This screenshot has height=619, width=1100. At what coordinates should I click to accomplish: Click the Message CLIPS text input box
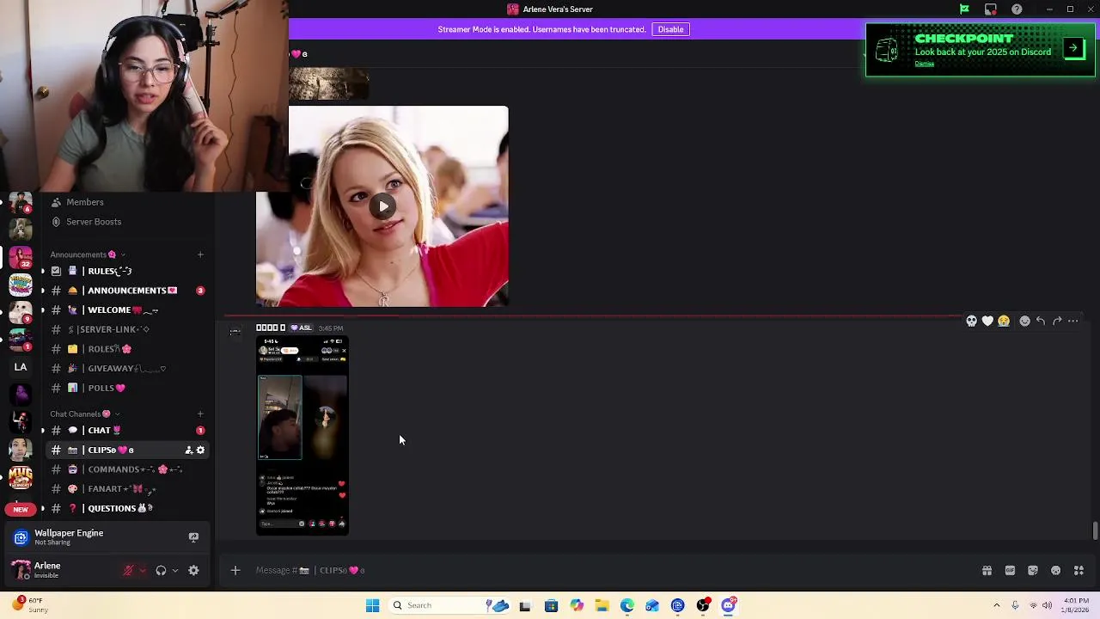click(x=602, y=570)
